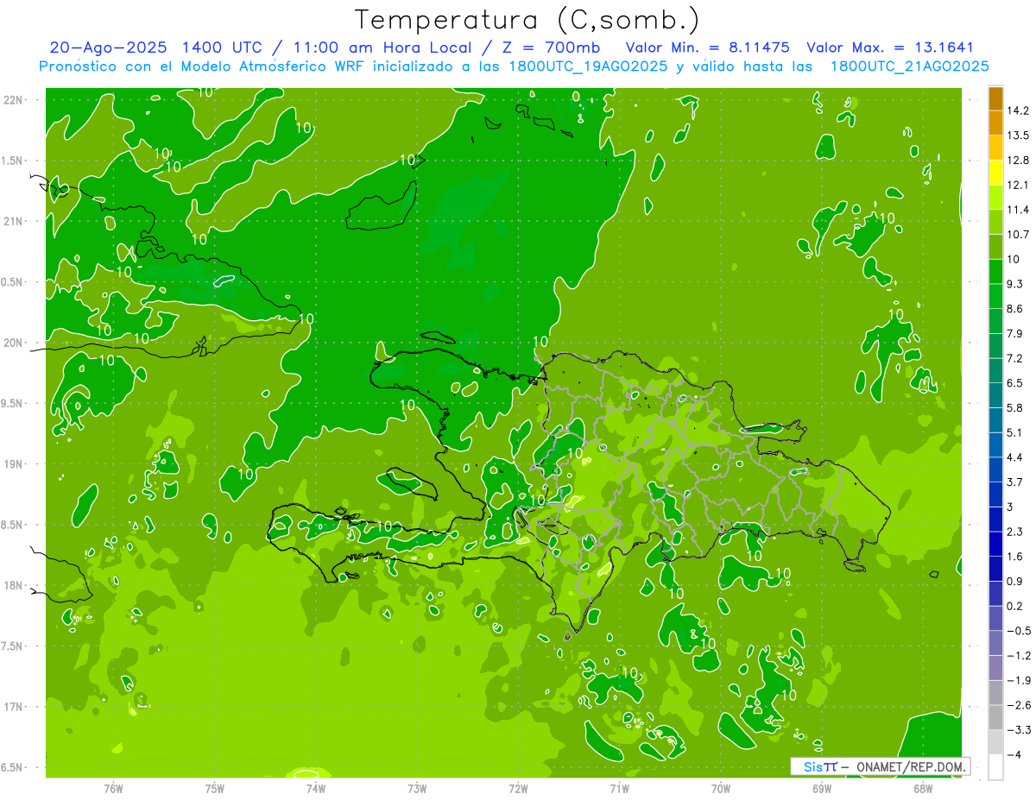Click the 14.2 colorbar value
1036x800 pixels.
tap(1018, 110)
